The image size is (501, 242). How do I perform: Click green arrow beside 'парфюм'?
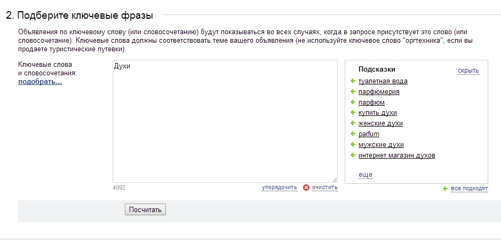click(x=353, y=102)
